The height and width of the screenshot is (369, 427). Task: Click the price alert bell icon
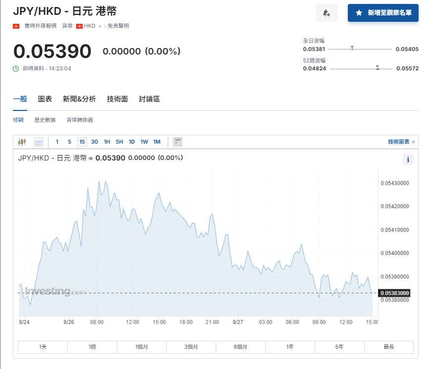coord(327,13)
